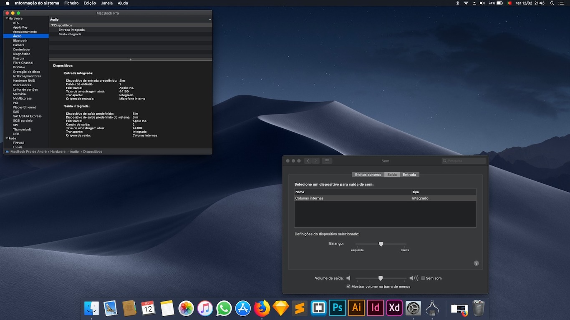
Task: Launch Adobe InDesign from the dock
Action: [x=375, y=308]
